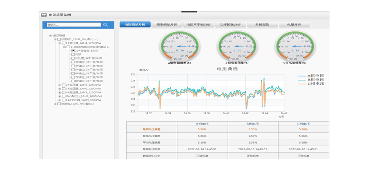Click the B相 voltage deviation gauge
This screenshot has height=170, width=367.
(x=237, y=47)
